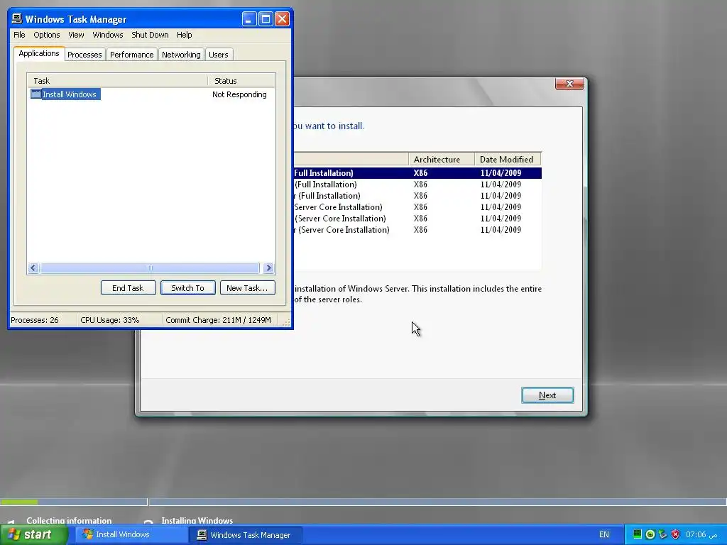The image size is (727, 545).
Task: Click the round green tray icon
Action: click(650, 535)
